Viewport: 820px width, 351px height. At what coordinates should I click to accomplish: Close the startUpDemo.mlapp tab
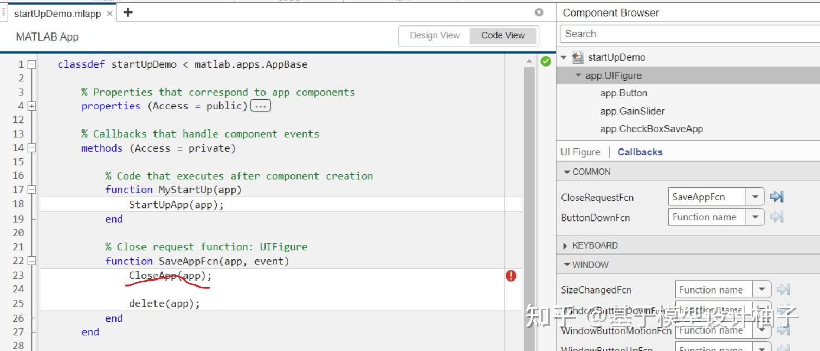coord(109,14)
